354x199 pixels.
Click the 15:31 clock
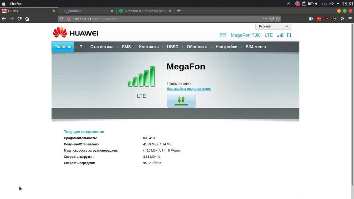pyautogui.click(x=348, y=4)
